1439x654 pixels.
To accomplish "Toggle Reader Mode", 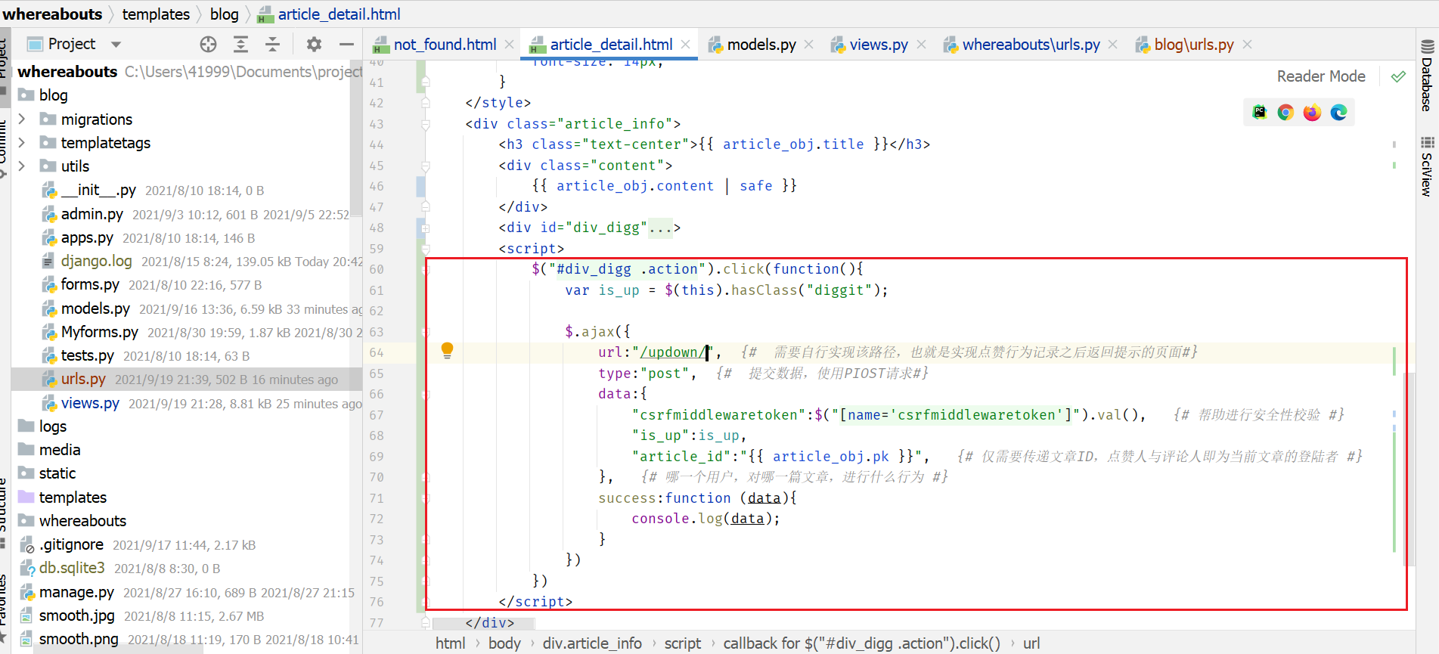I will 1321,76.
